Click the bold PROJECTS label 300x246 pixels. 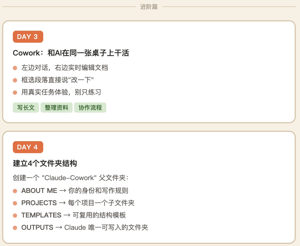pyautogui.click(x=39, y=203)
